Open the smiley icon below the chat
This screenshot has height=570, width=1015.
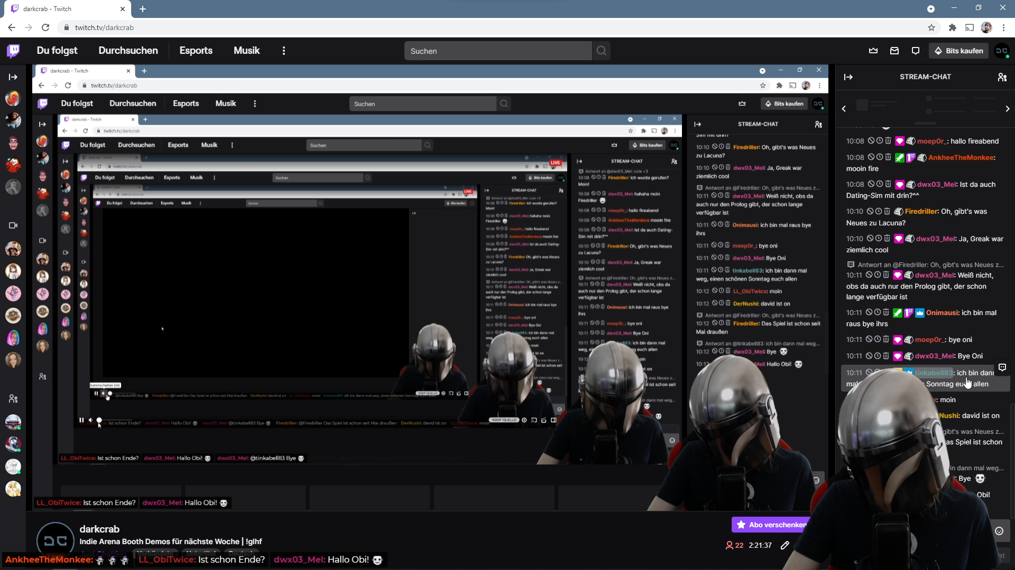(999, 531)
